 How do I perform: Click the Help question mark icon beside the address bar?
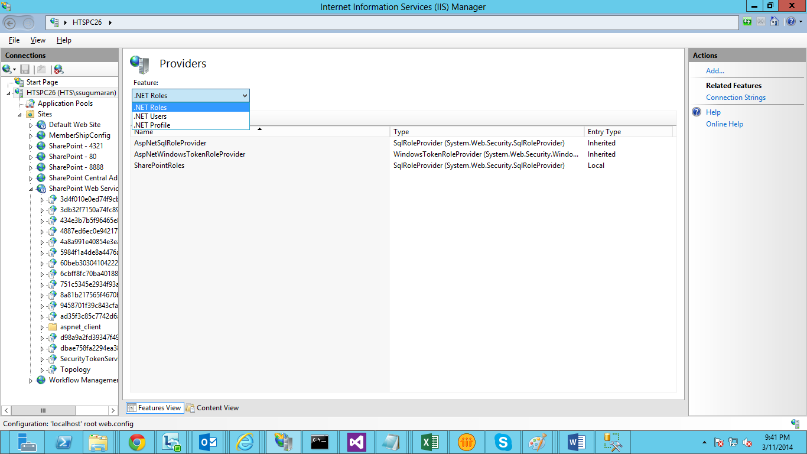(790, 22)
